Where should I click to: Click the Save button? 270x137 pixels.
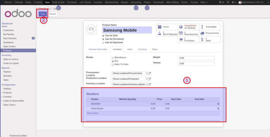pyautogui.click(x=43, y=14)
